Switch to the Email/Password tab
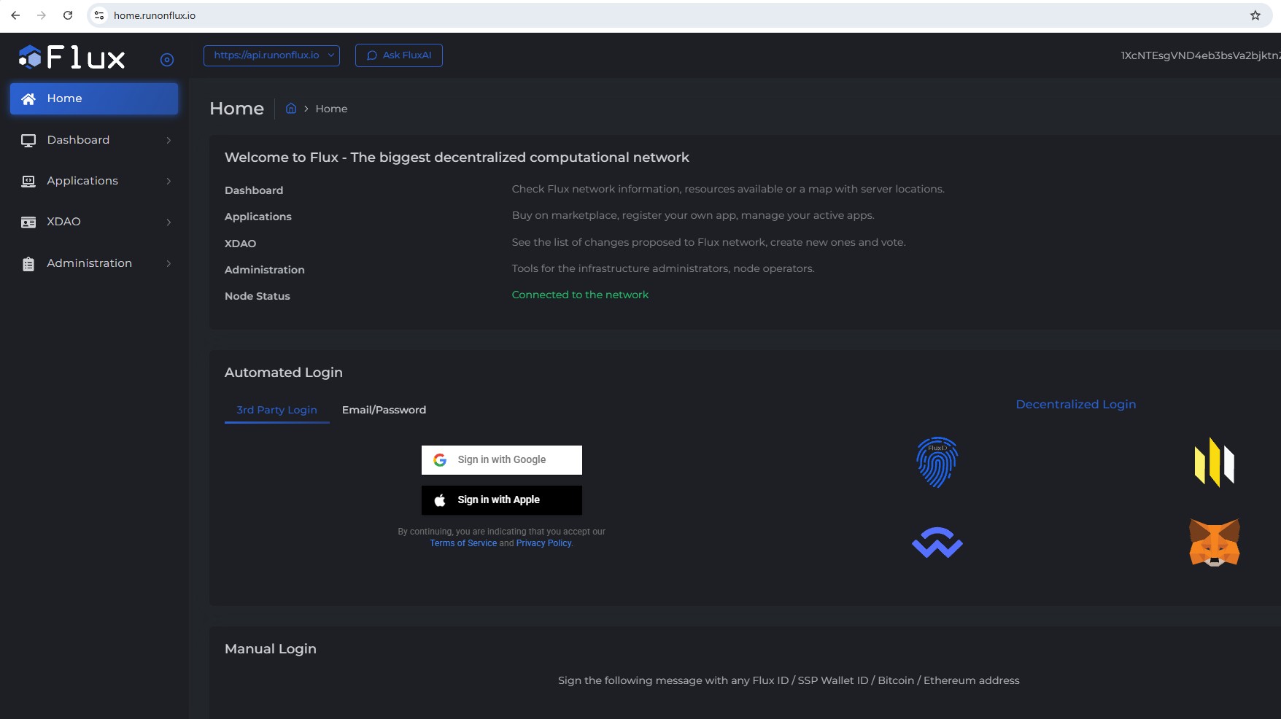Screen dimensions: 1281x719 click(384, 410)
